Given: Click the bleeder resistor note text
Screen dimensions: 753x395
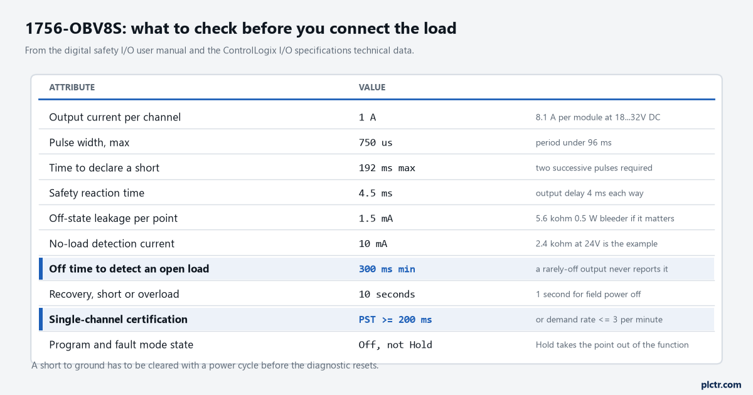Looking at the screenshot, I should pos(605,218).
